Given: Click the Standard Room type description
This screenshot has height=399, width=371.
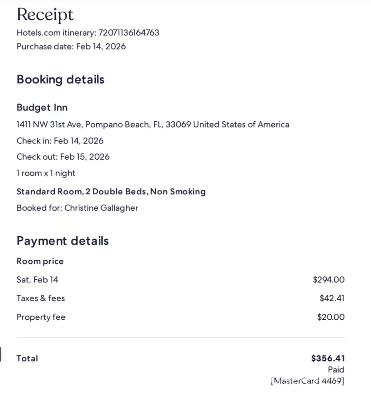Looking at the screenshot, I should (111, 192).
